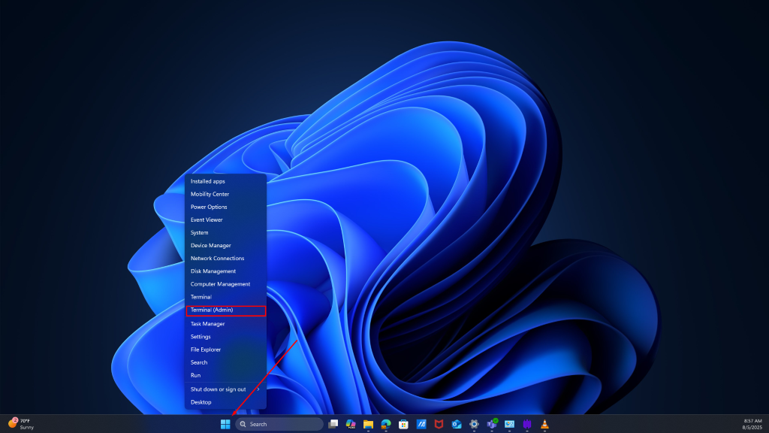Launch Outlook from the taskbar

(x=456, y=423)
